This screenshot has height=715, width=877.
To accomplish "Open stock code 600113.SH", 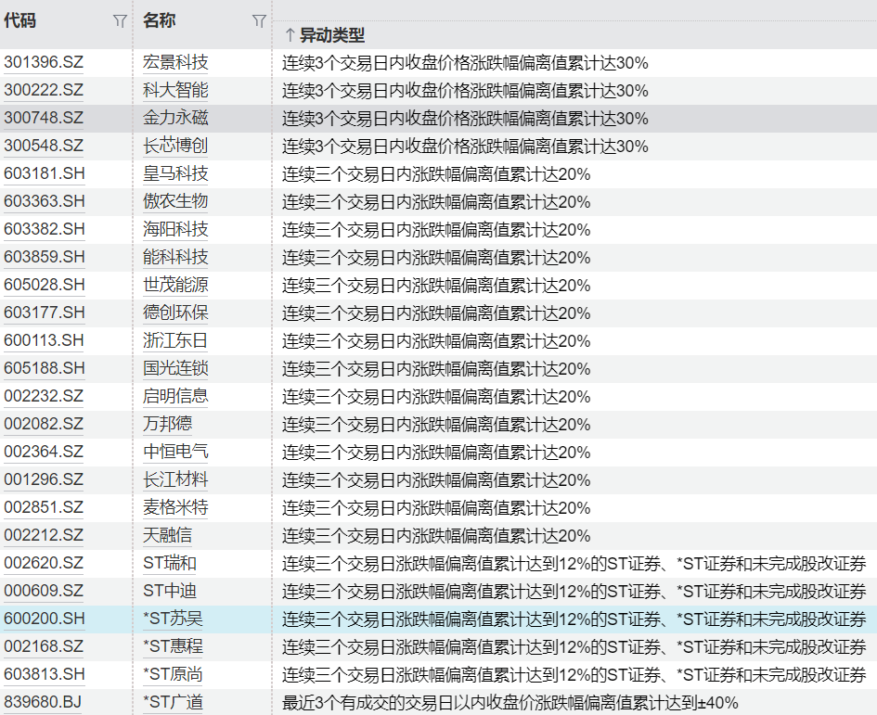I will tap(45, 340).
